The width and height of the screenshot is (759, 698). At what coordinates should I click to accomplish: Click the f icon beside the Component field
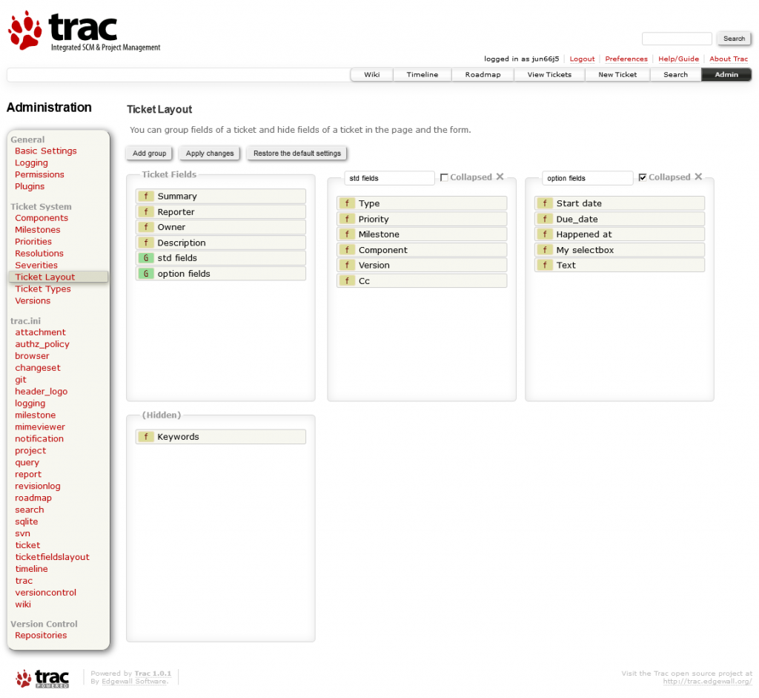click(347, 249)
